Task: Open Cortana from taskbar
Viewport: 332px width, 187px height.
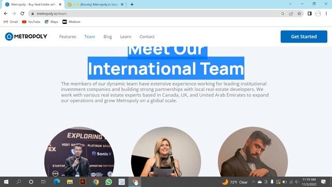Action: (x=31, y=182)
